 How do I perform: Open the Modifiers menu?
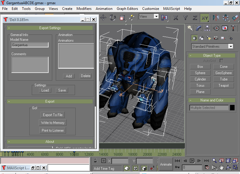point(84,9)
